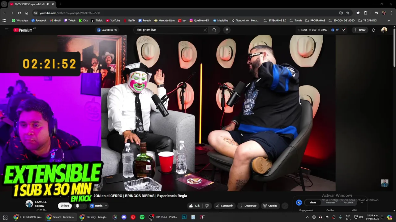This screenshot has width=396, height=222.
Task: Collapse the side panel with the chevron
Action: point(362,203)
